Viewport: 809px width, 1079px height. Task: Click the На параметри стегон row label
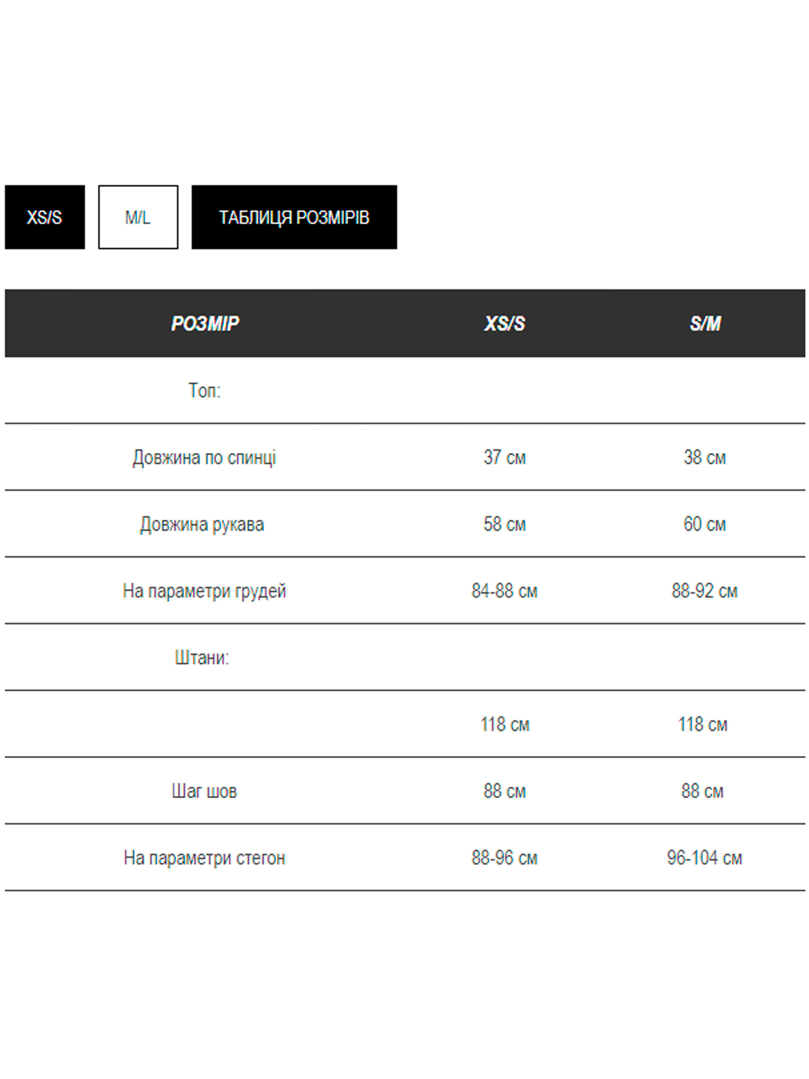coord(204,858)
